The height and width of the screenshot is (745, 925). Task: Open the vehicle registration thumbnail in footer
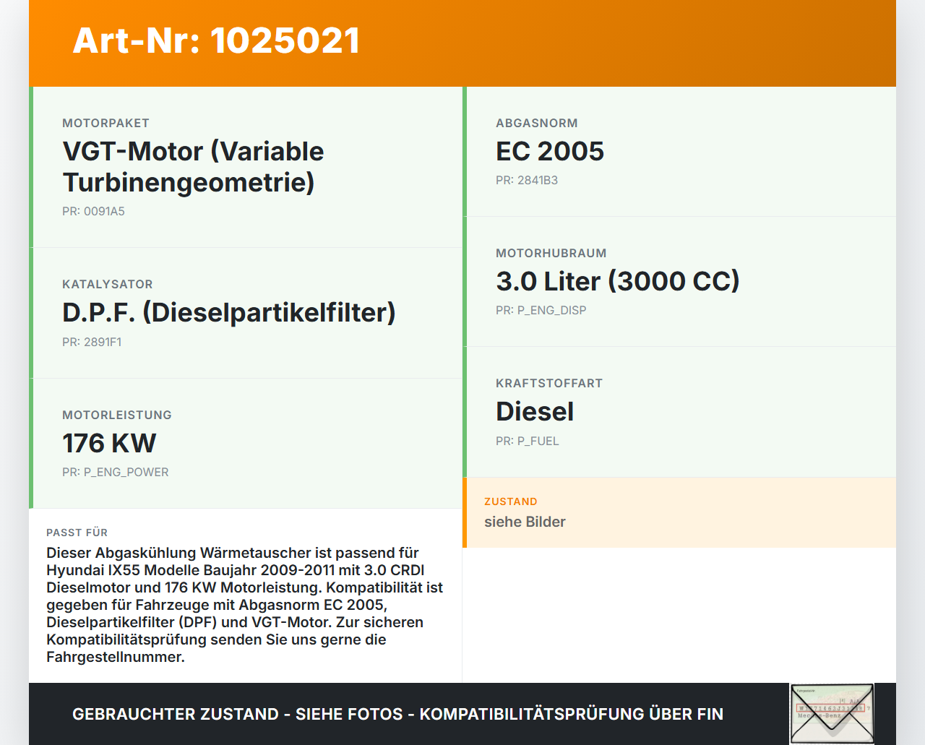[x=832, y=714]
